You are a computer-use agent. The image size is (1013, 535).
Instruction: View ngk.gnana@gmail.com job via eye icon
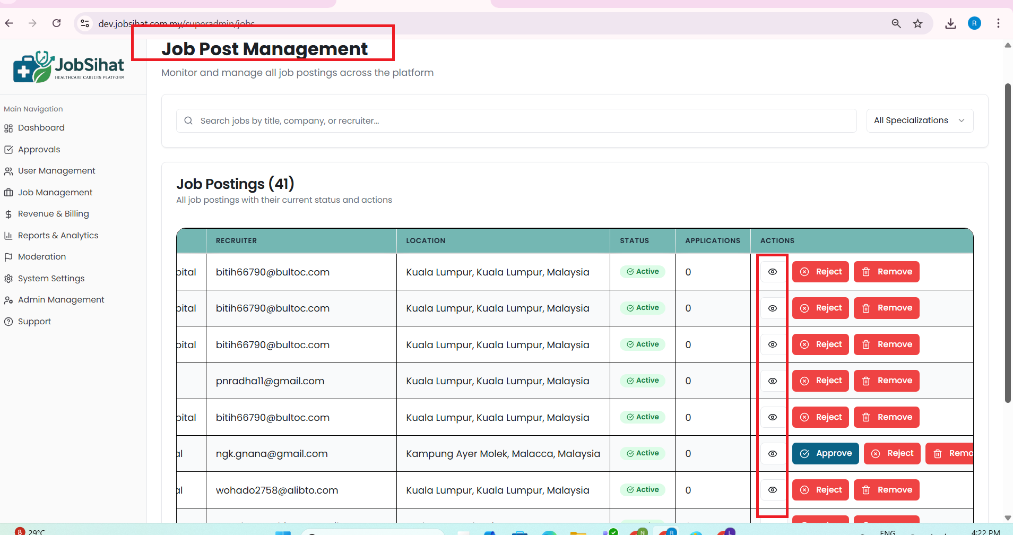click(773, 454)
